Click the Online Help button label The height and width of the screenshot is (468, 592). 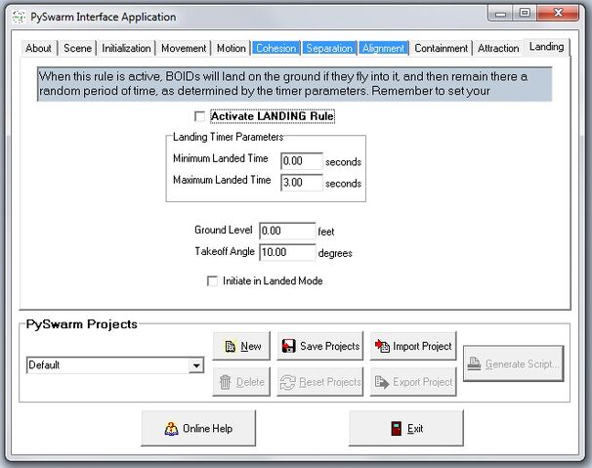207,428
